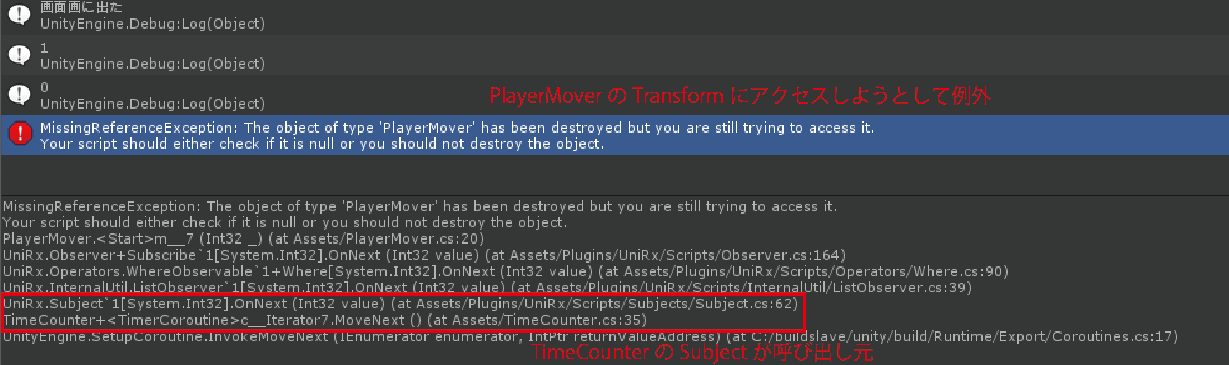
Task: Click the info icon next to log message '1'
Action: point(20,55)
